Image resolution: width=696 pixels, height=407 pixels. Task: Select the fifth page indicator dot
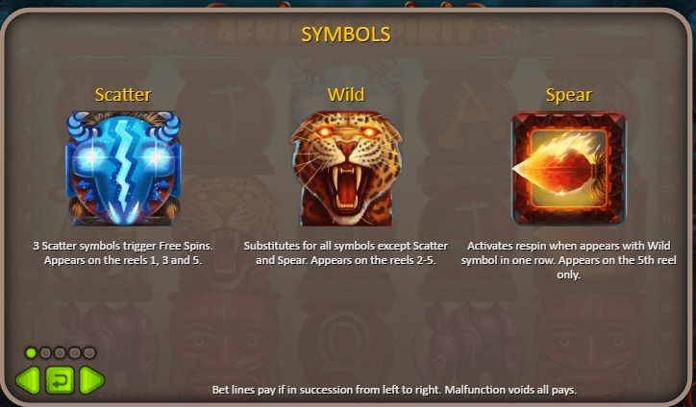89,353
